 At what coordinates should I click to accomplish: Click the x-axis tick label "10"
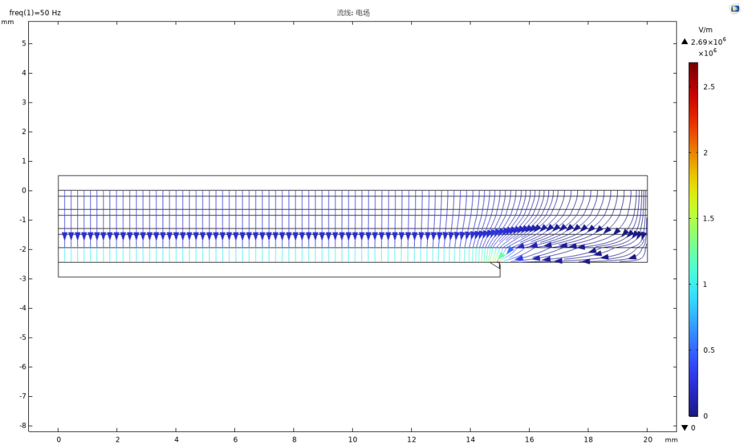point(353,439)
